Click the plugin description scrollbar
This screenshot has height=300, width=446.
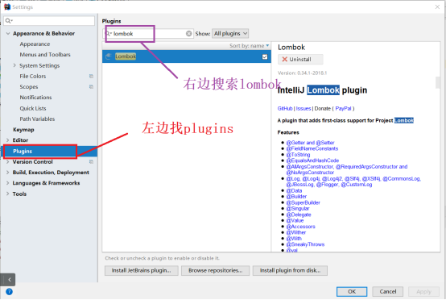[x=438, y=82]
